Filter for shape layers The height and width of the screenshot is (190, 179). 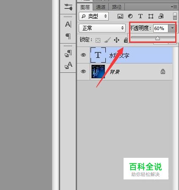pyautogui.click(x=151, y=17)
